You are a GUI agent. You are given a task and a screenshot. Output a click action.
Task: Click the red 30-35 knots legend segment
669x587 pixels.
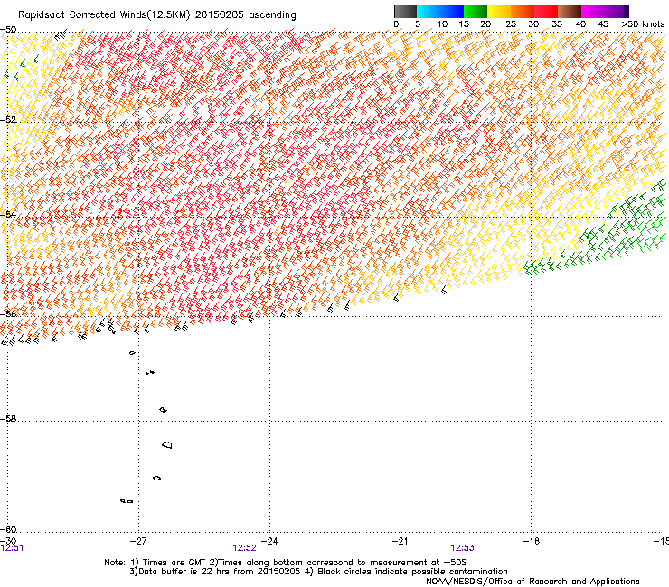tap(546, 11)
